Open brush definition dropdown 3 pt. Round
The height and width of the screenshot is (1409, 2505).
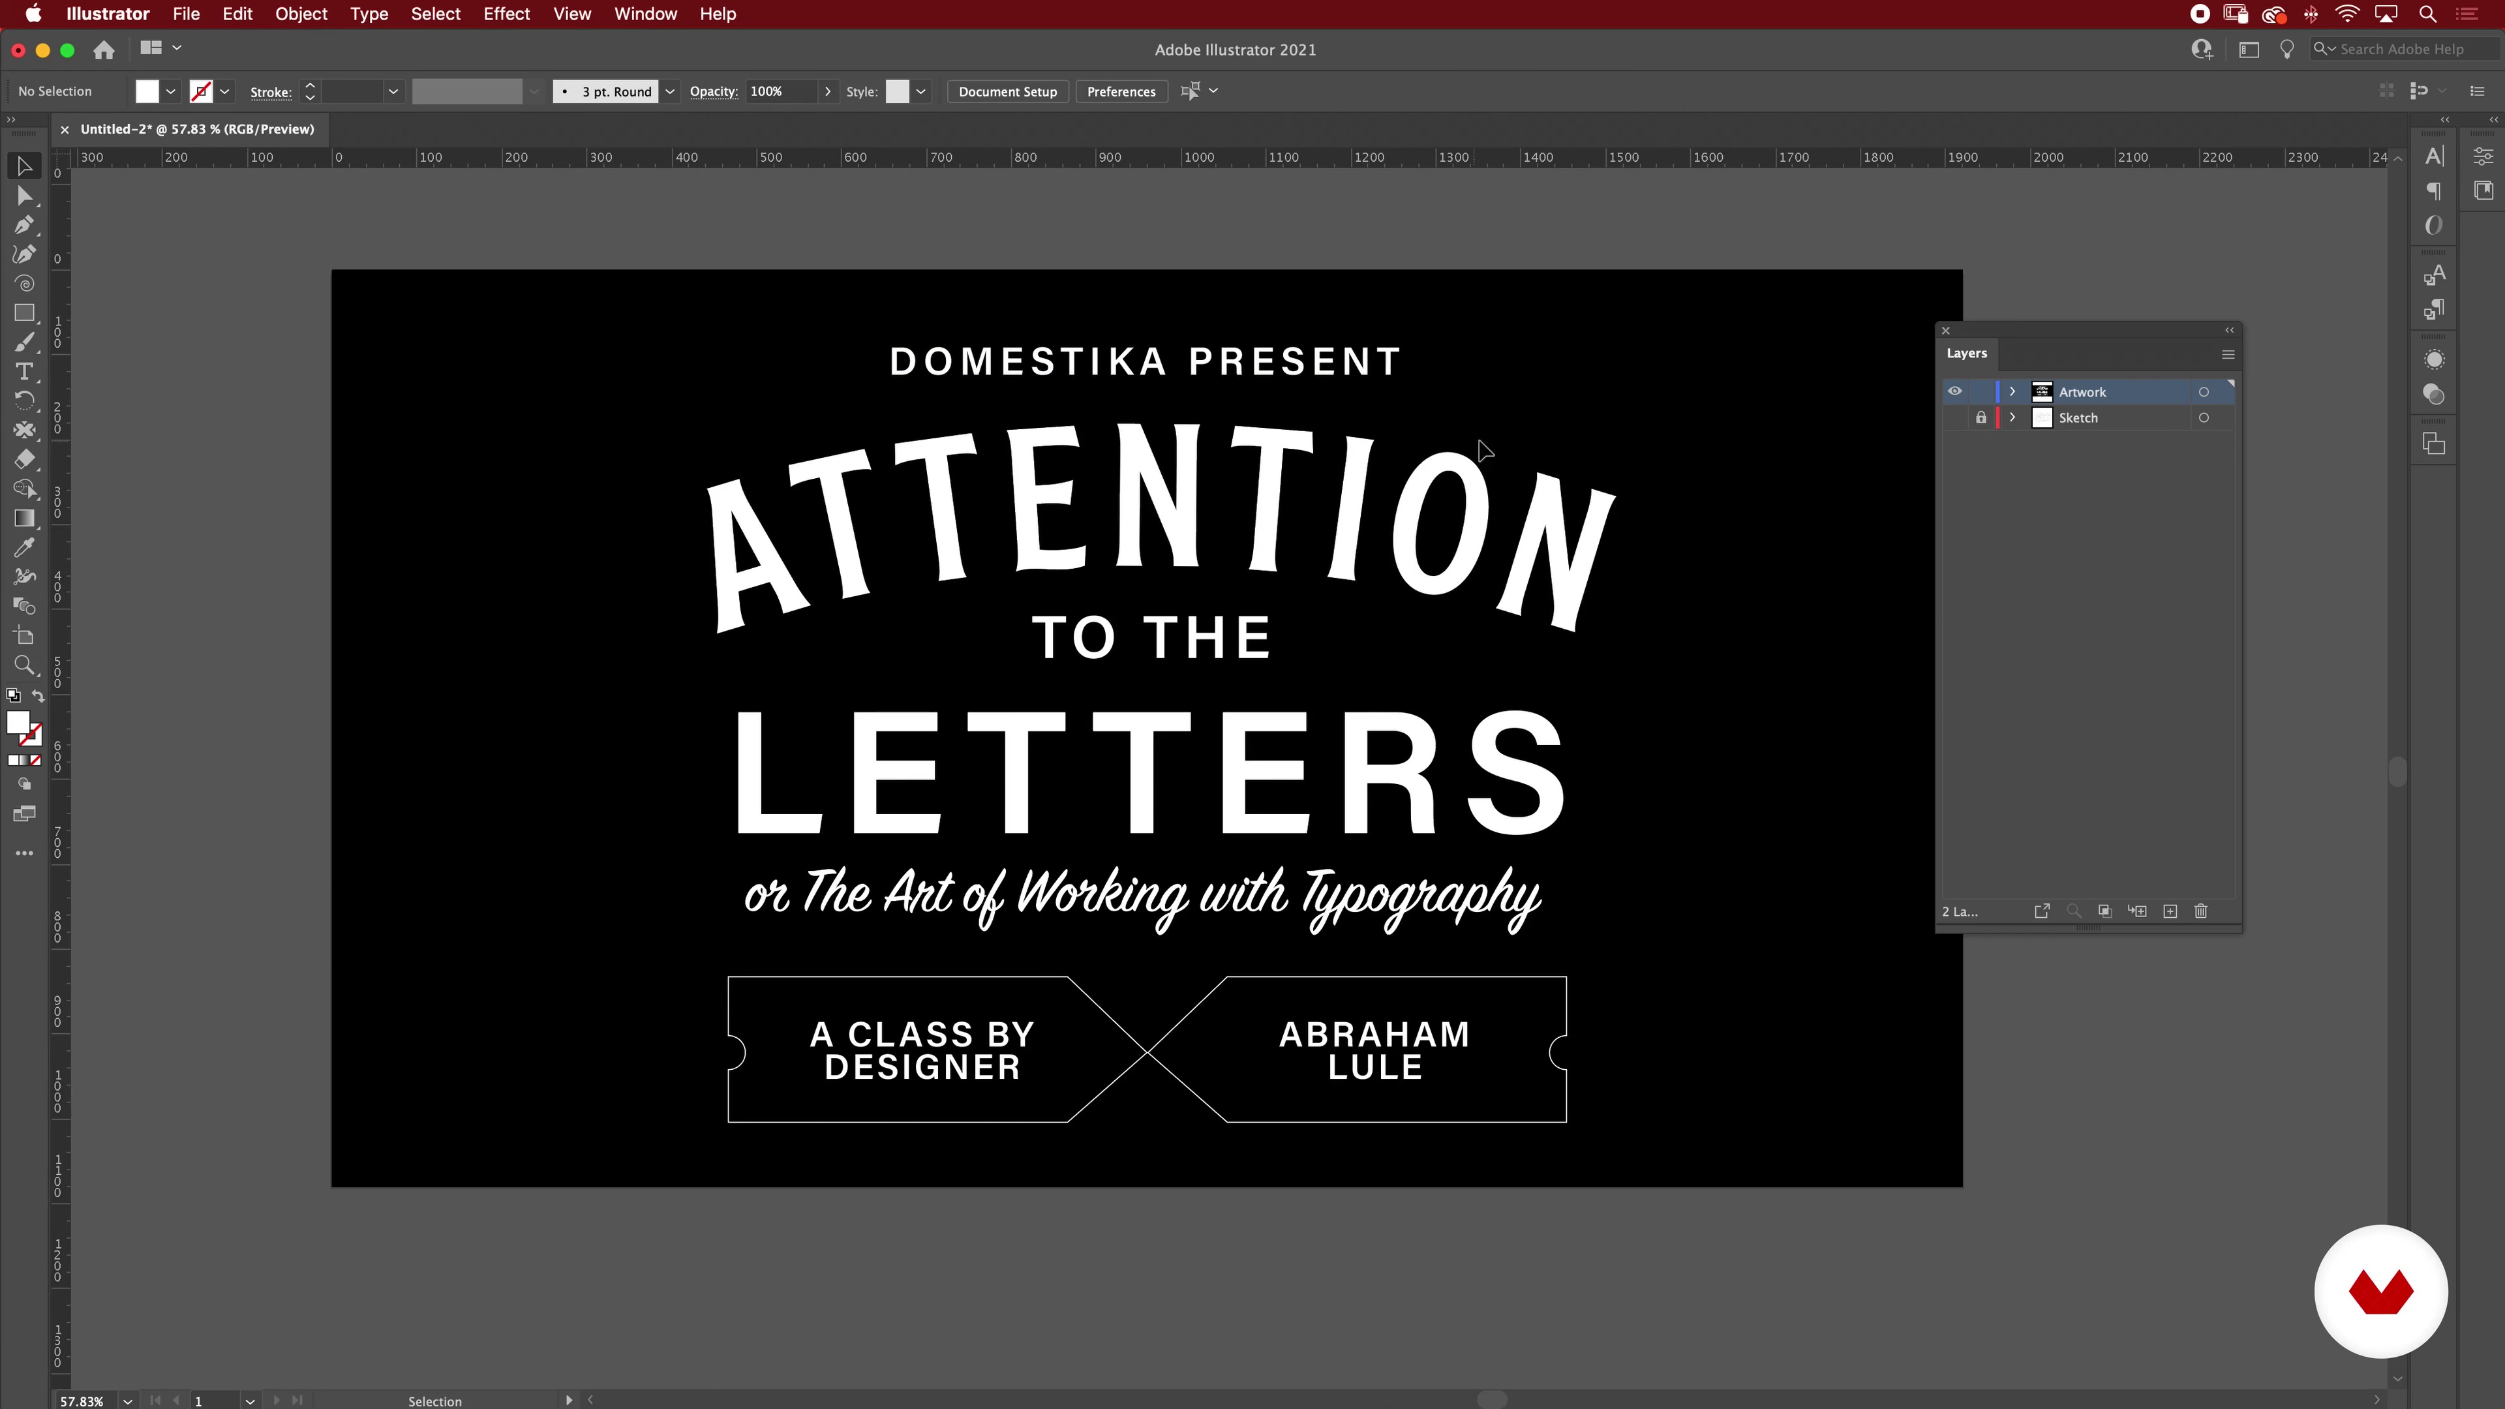click(x=670, y=91)
